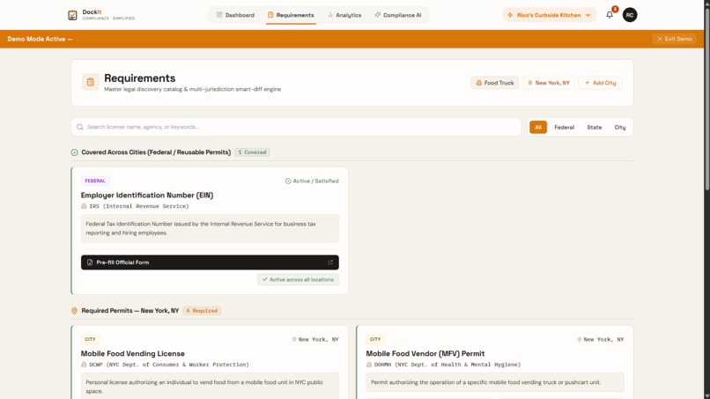
Task: Click the DockIt logo icon
Action: [x=72, y=15]
